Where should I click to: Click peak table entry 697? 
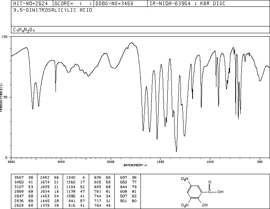tap(123, 178)
